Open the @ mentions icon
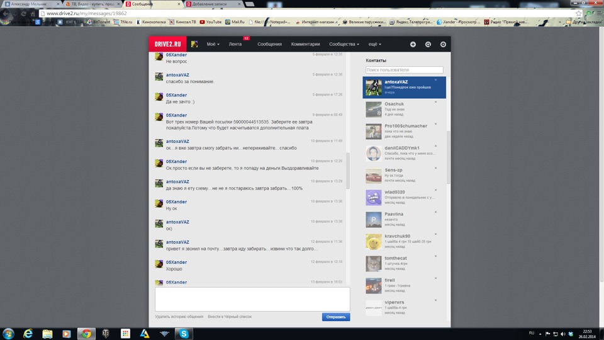The image size is (604, 340). click(x=428, y=44)
